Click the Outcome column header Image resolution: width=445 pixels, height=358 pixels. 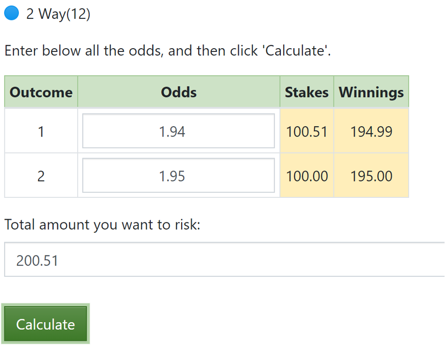pos(41,92)
